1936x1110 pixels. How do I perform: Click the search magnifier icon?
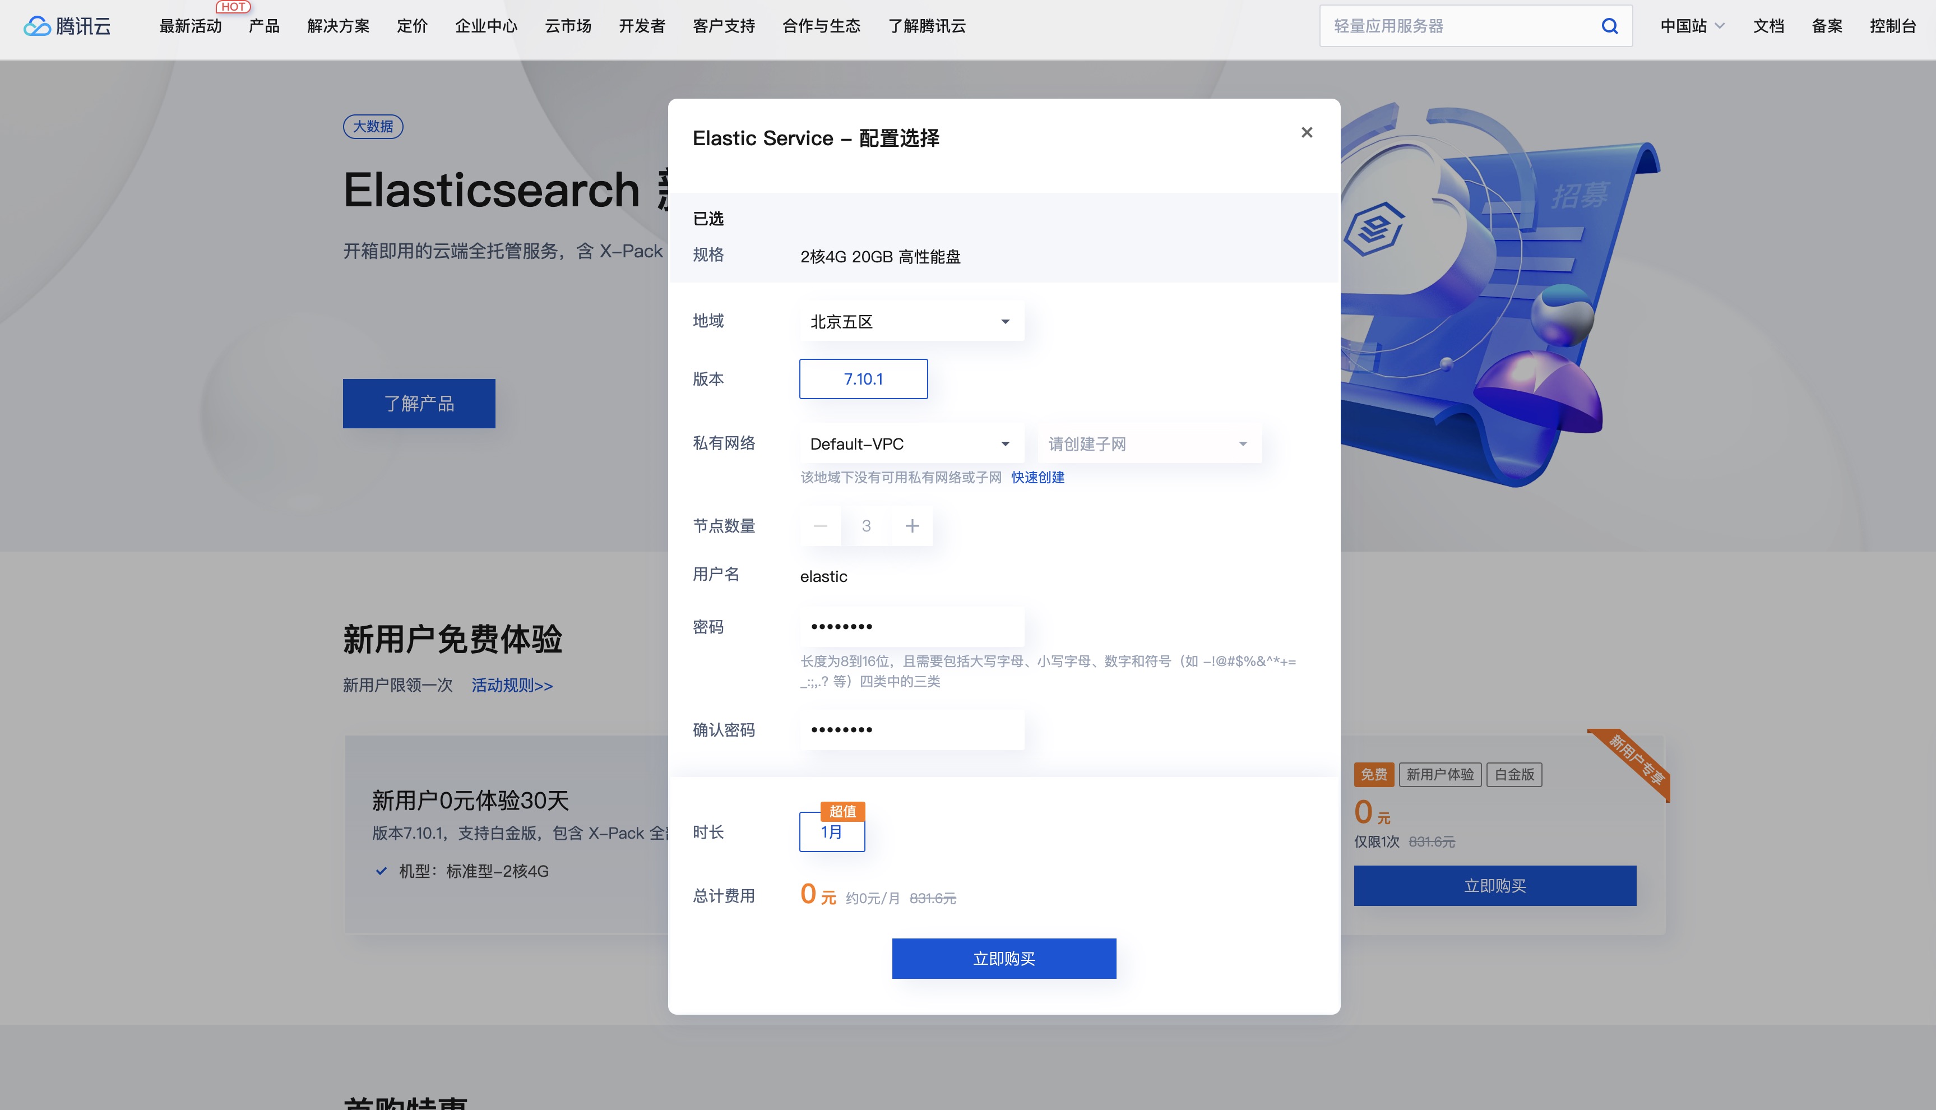click(x=1609, y=26)
